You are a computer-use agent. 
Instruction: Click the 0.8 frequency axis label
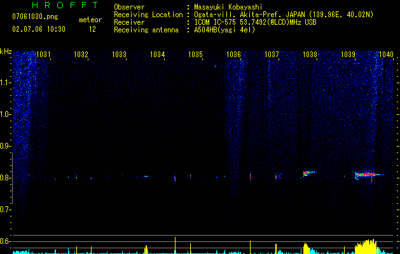pyautogui.click(x=5, y=178)
